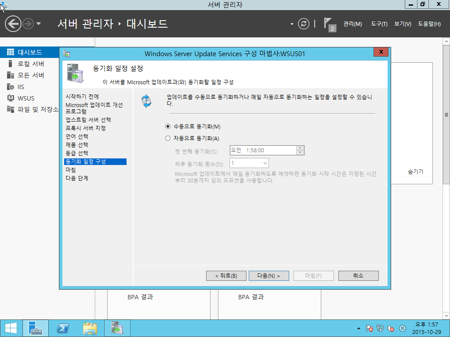The width and height of the screenshot is (450, 337).
Task: Open the 도구(T) menu
Action: click(379, 24)
